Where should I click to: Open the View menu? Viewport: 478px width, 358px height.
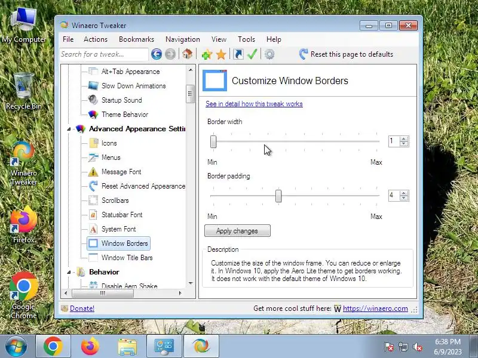[219, 39]
